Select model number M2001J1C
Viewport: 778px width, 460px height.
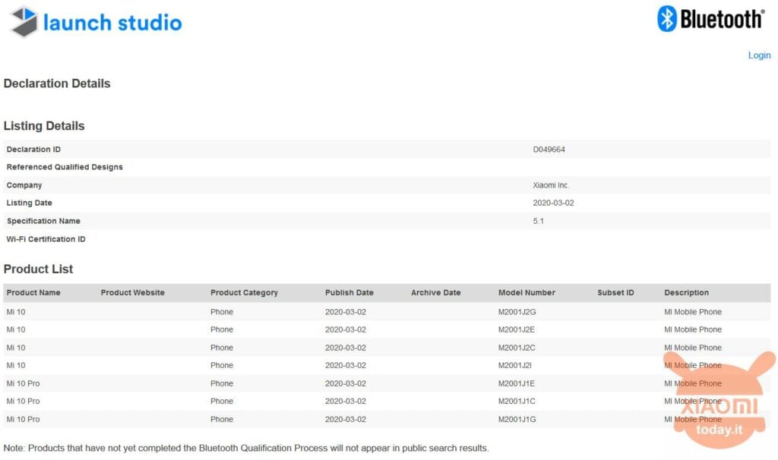click(517, 401)
